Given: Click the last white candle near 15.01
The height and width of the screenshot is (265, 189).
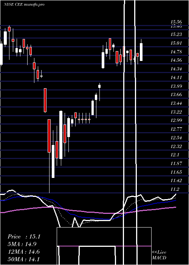Looking at the screenshot, I should point(141,52).
